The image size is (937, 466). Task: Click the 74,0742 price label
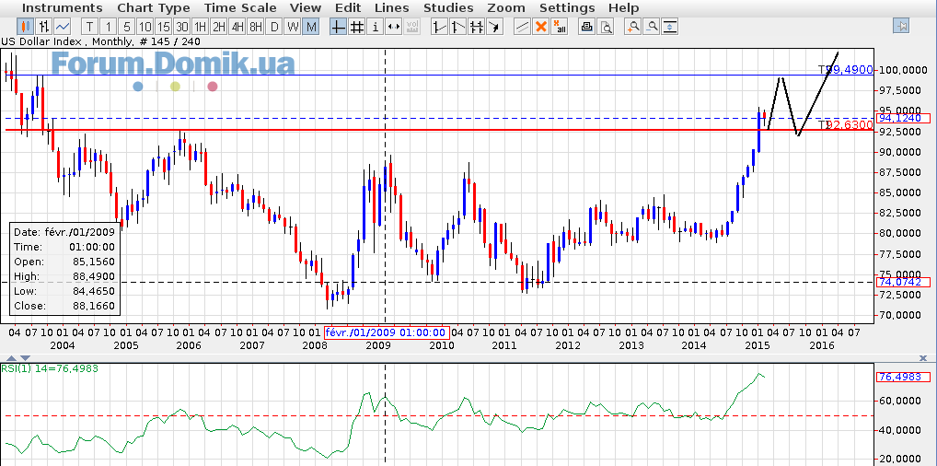[x=903, y=282]
